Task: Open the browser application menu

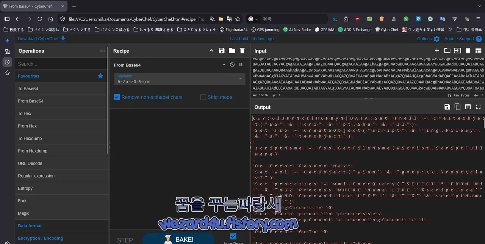Action: [478, 19]
